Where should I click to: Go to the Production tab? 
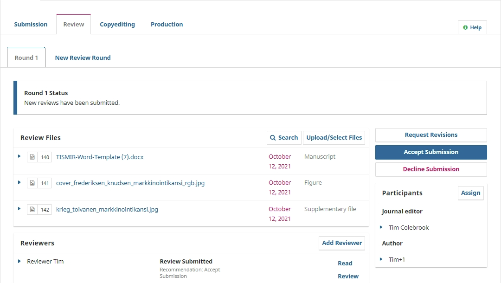(x=167, y=24)
